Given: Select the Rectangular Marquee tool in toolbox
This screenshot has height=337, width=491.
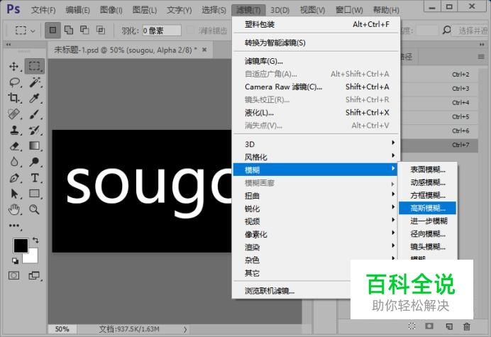Looking at the screenshot, I should click(x=35, y=66).
